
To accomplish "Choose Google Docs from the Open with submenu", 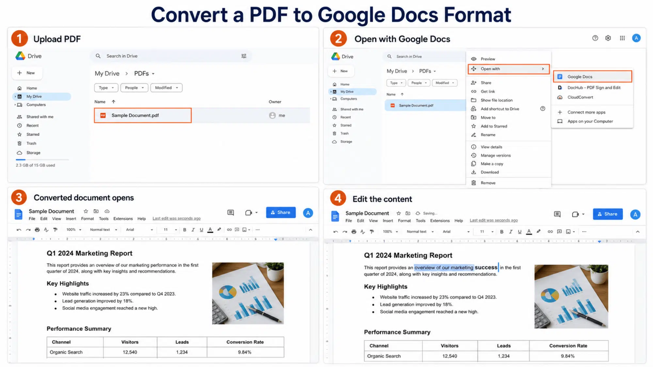I will (593, 77).
